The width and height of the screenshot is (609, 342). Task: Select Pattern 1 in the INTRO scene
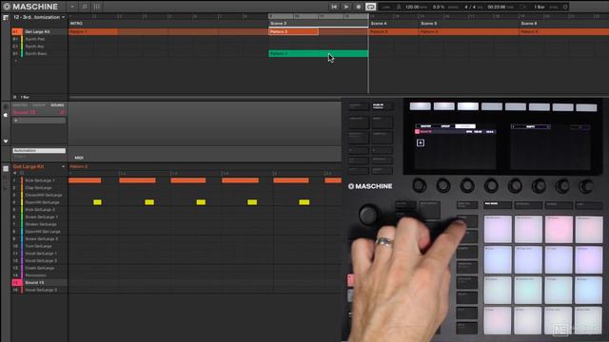click(93, 31)
